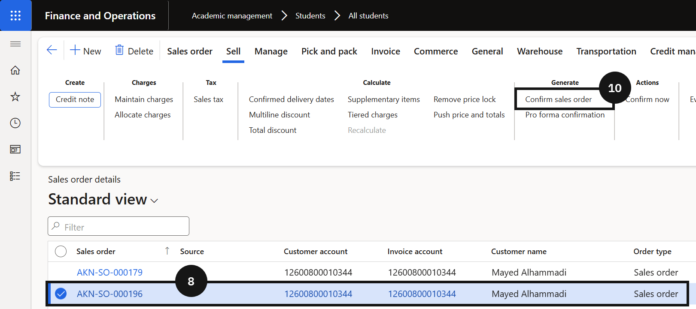
Task: Click Students breadcrumb
Action: [x=310, y=16]
